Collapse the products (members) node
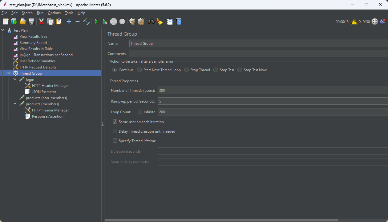The width and height of the screenshot is (388, 222). click(15, 104)
